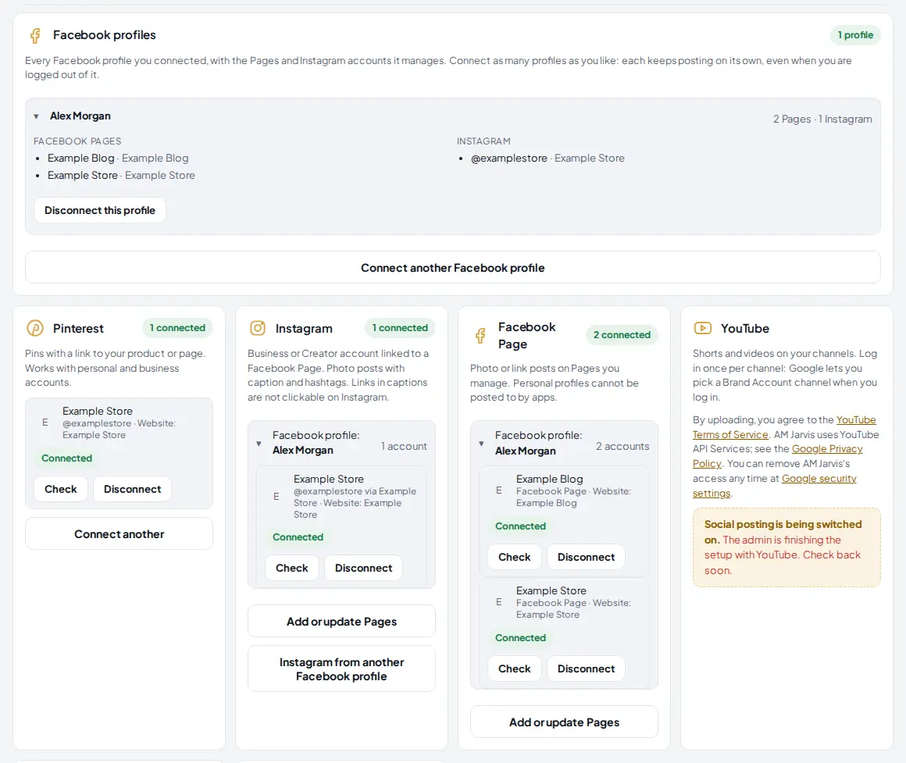The width and height of the screenshot is (906, 763).
Task: Click the Facebook Page '2 connected' badge
Action: point(622,335)
